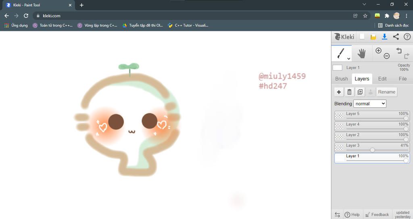The height and width of the screenshot is (219, 413).
Task: Undo the last action
Action: (399, 50)
